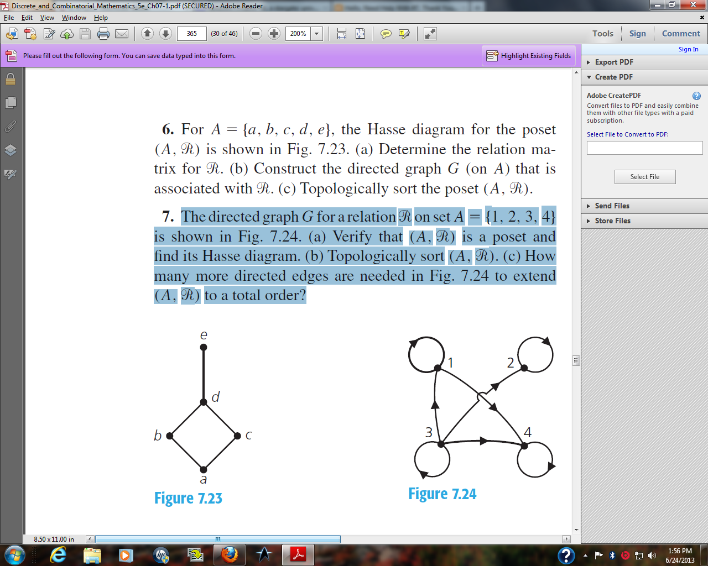The height and width of the screenshot is (566, 708).
Task: Print the current PDF document
Action: tap(105, 33)
